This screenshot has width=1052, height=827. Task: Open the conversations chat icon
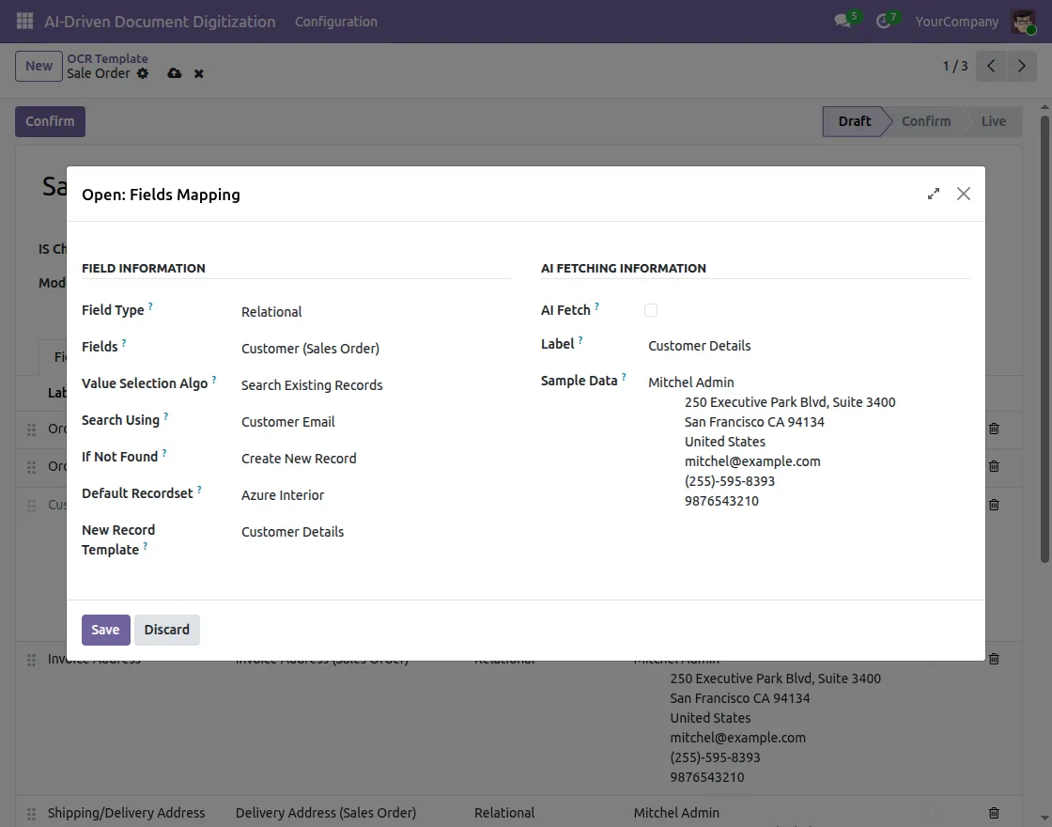[843, 22]
